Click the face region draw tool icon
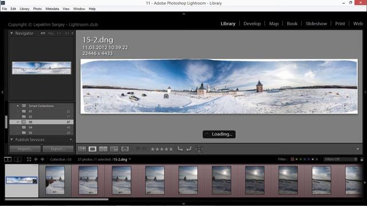The width and height of the screenshot is (367, 206). click(199, 149)
